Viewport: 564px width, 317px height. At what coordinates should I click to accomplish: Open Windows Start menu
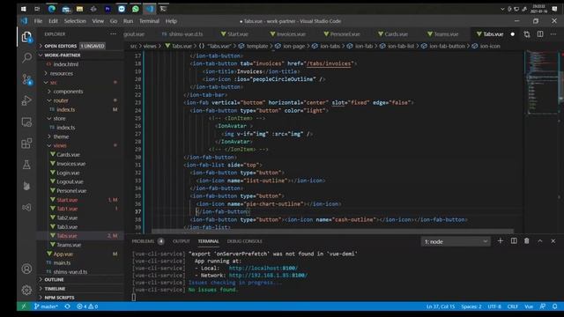point(24,9)
